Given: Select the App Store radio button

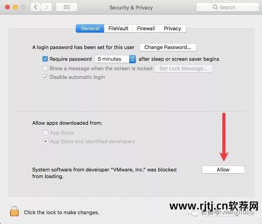Looking at the screenshot, I should [46, 133].
